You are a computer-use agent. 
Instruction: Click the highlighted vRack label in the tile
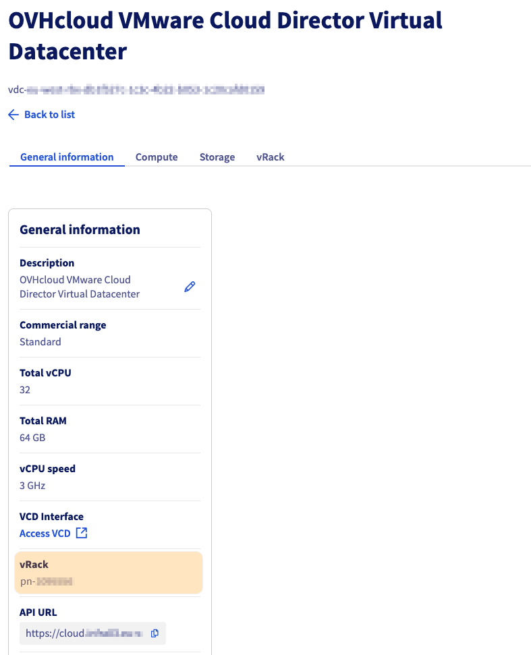coord(34,564)
